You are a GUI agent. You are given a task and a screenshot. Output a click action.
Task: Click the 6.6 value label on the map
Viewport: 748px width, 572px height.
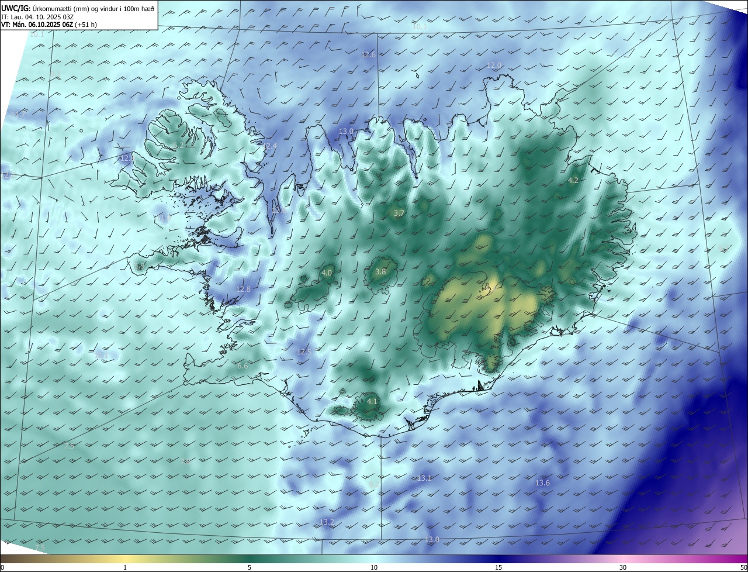pyautogui.click(x=243, y=366)
